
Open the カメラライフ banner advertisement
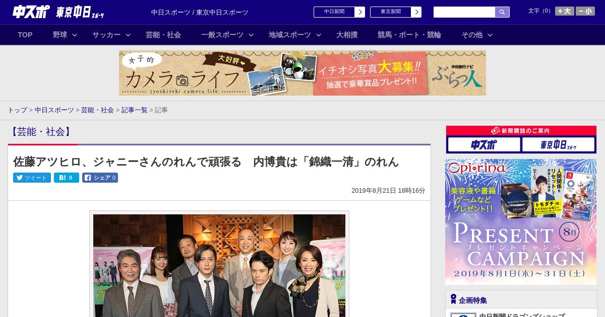click(302, 73)
